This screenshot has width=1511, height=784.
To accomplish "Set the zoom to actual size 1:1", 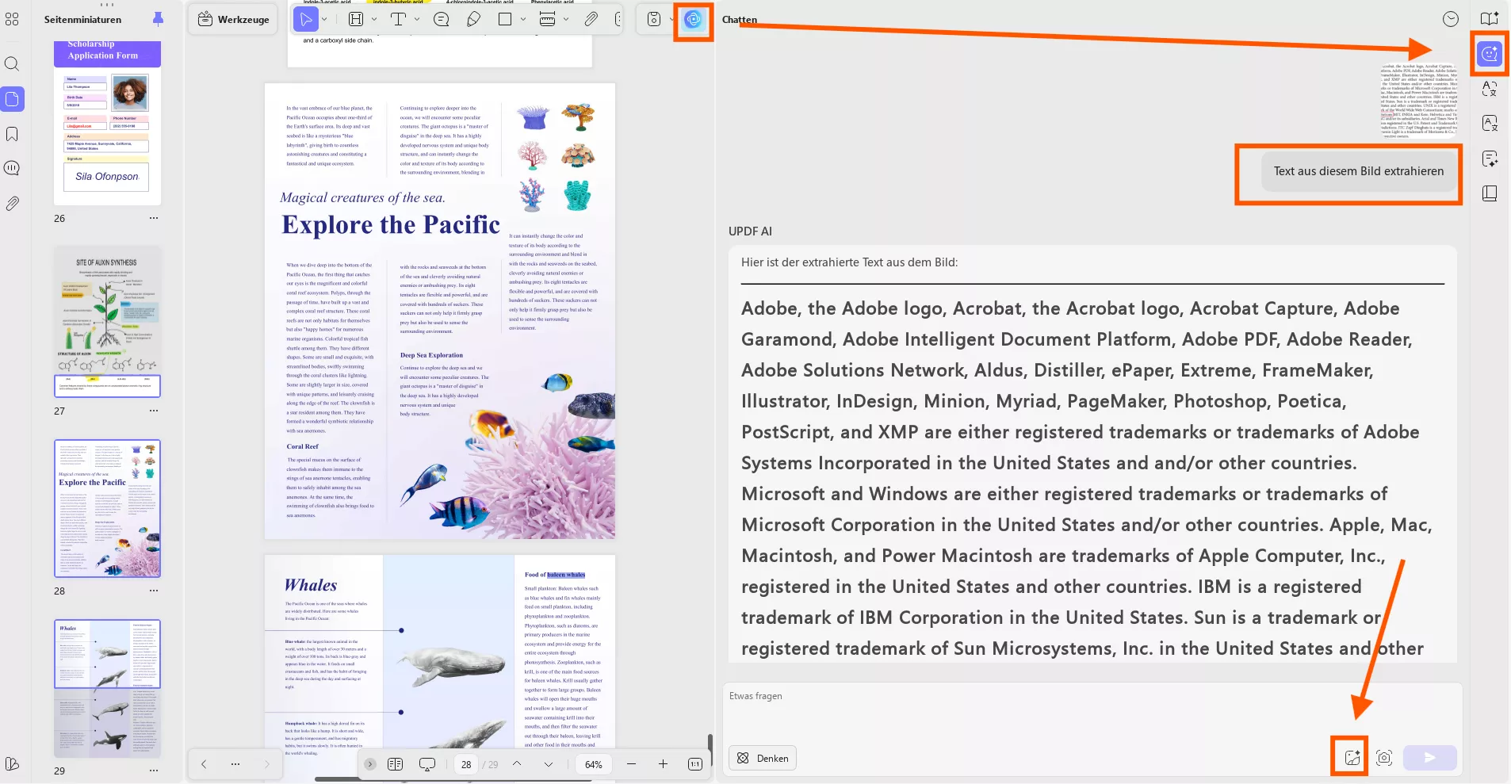I will click(695, 764).
